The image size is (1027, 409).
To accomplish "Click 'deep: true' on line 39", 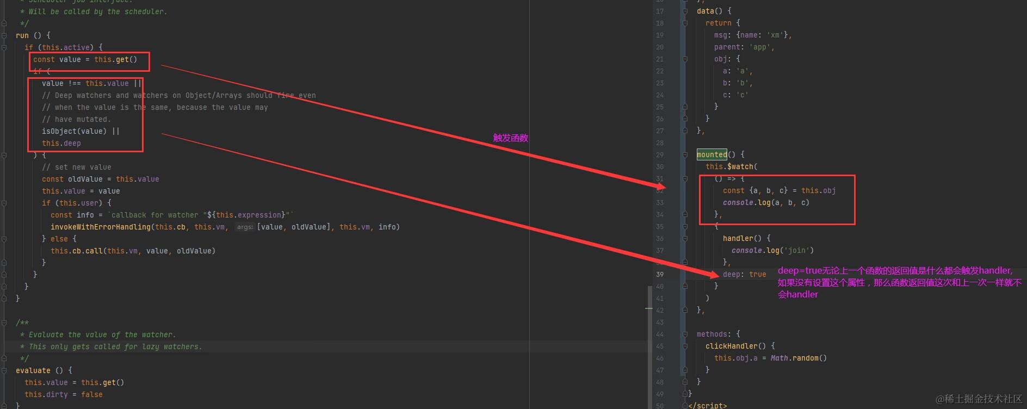I will 744,275.
